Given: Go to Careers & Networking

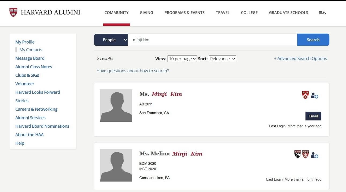Looking at the screenshot, I should tap(36, 109).
